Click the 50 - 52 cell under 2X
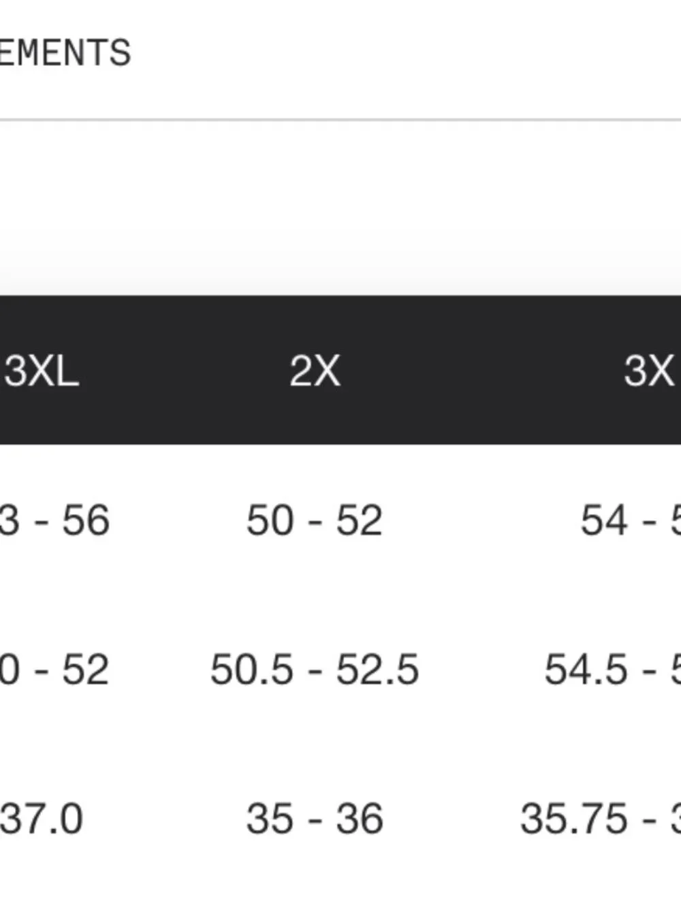681x908 pixels. 314,520
